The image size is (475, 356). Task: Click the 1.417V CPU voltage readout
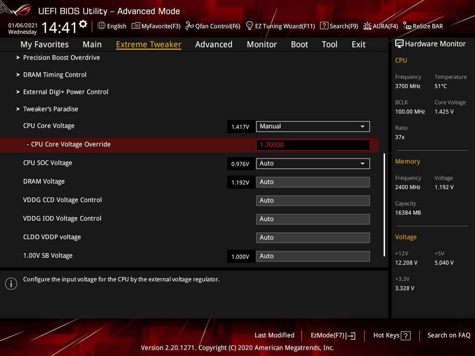[241, 127]
